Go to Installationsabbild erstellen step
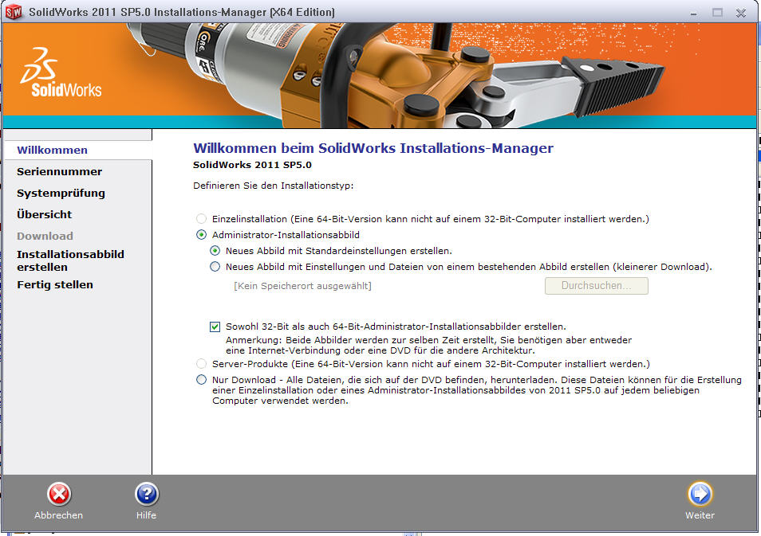This screenshot has height=536, width=761. pyautogui.click(x=70, y=260)
